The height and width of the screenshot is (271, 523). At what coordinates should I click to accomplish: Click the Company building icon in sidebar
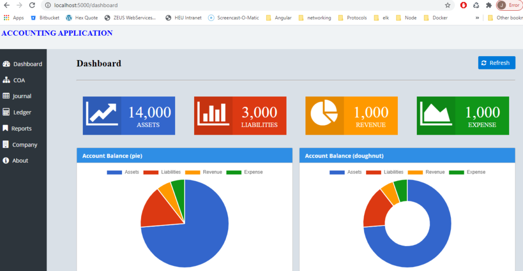point(6,144)
